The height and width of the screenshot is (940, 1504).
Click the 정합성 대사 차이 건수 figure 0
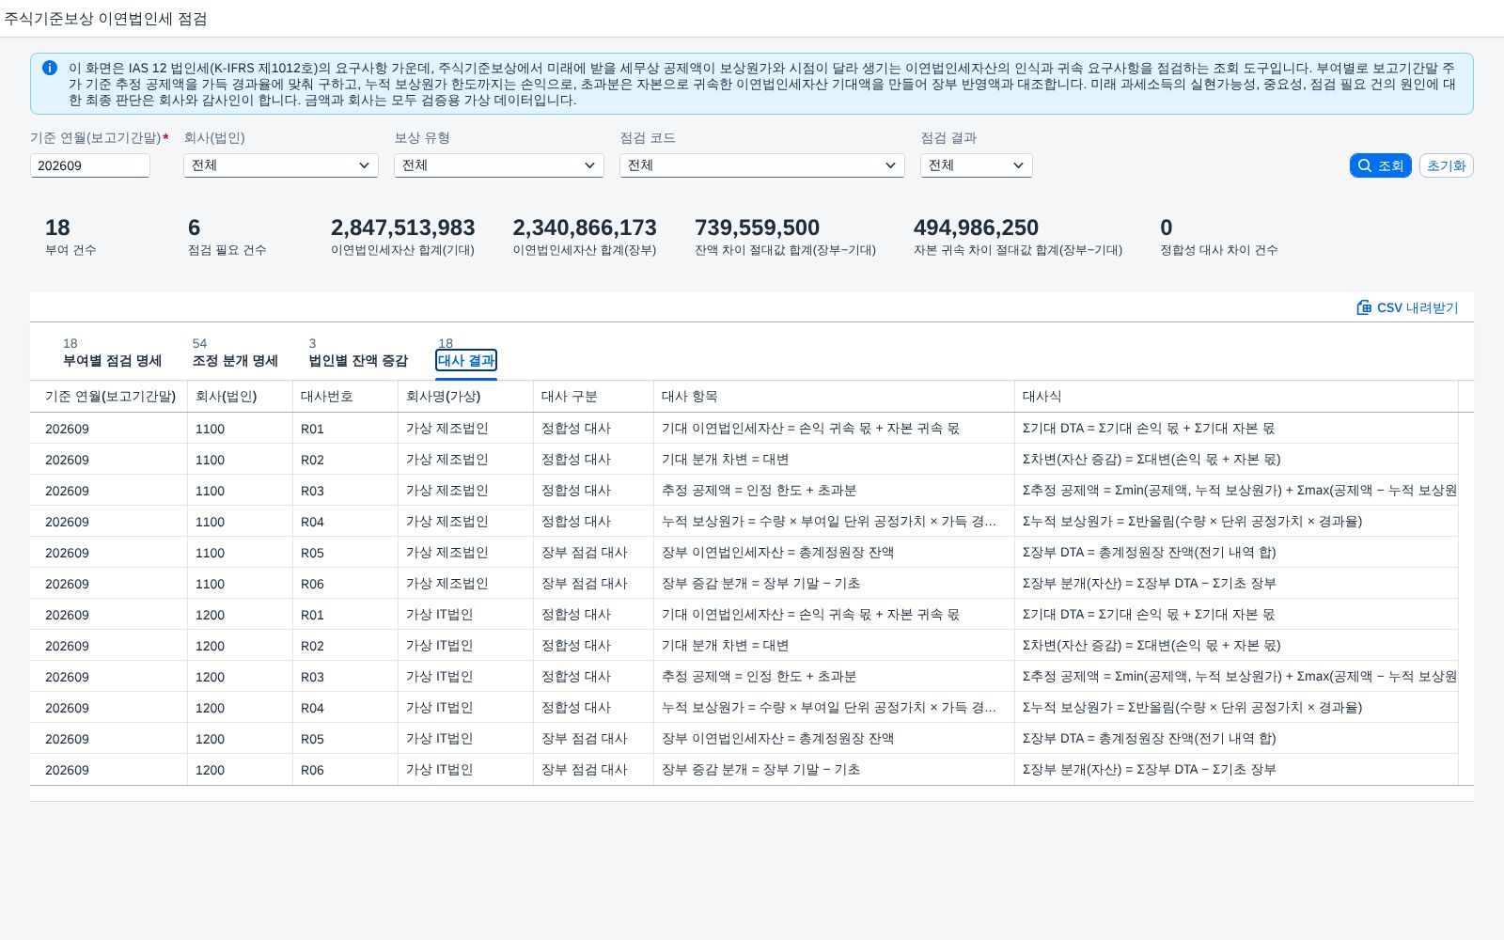pos(1166,227)
